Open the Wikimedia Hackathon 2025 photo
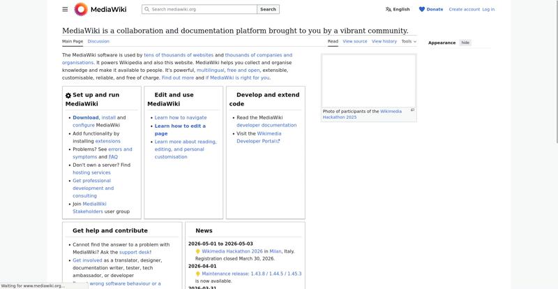558x289 pixels. (x=368, y=80)
